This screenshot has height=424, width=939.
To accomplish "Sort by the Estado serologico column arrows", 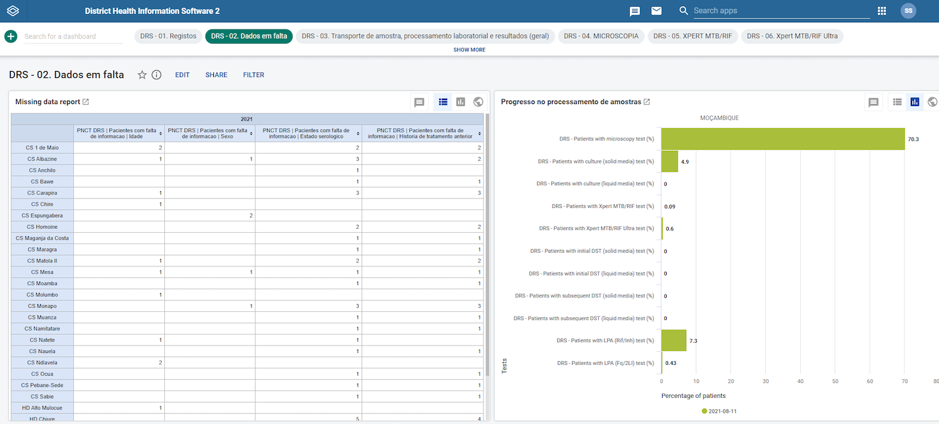I will click(359, 134).
